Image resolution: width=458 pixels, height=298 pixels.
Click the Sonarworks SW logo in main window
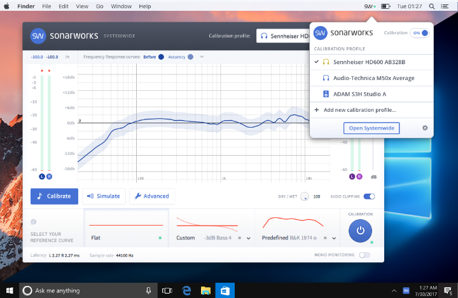coord(38,36)
